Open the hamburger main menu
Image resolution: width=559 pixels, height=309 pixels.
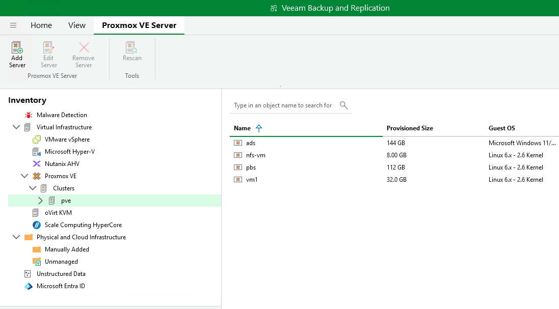13,25
